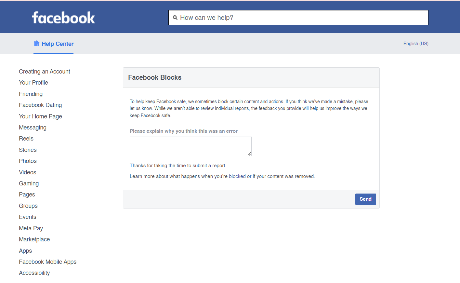Open the English (US) language selector
The width and height of the screenshot is (460, 283).
click(x=416, y=44)
